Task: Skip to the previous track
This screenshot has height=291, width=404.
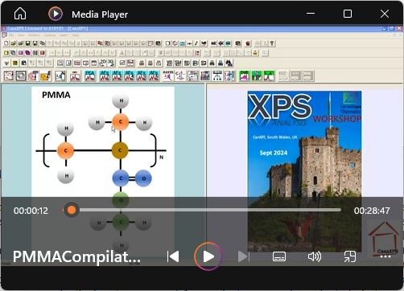Action: [x=173, y=256]
